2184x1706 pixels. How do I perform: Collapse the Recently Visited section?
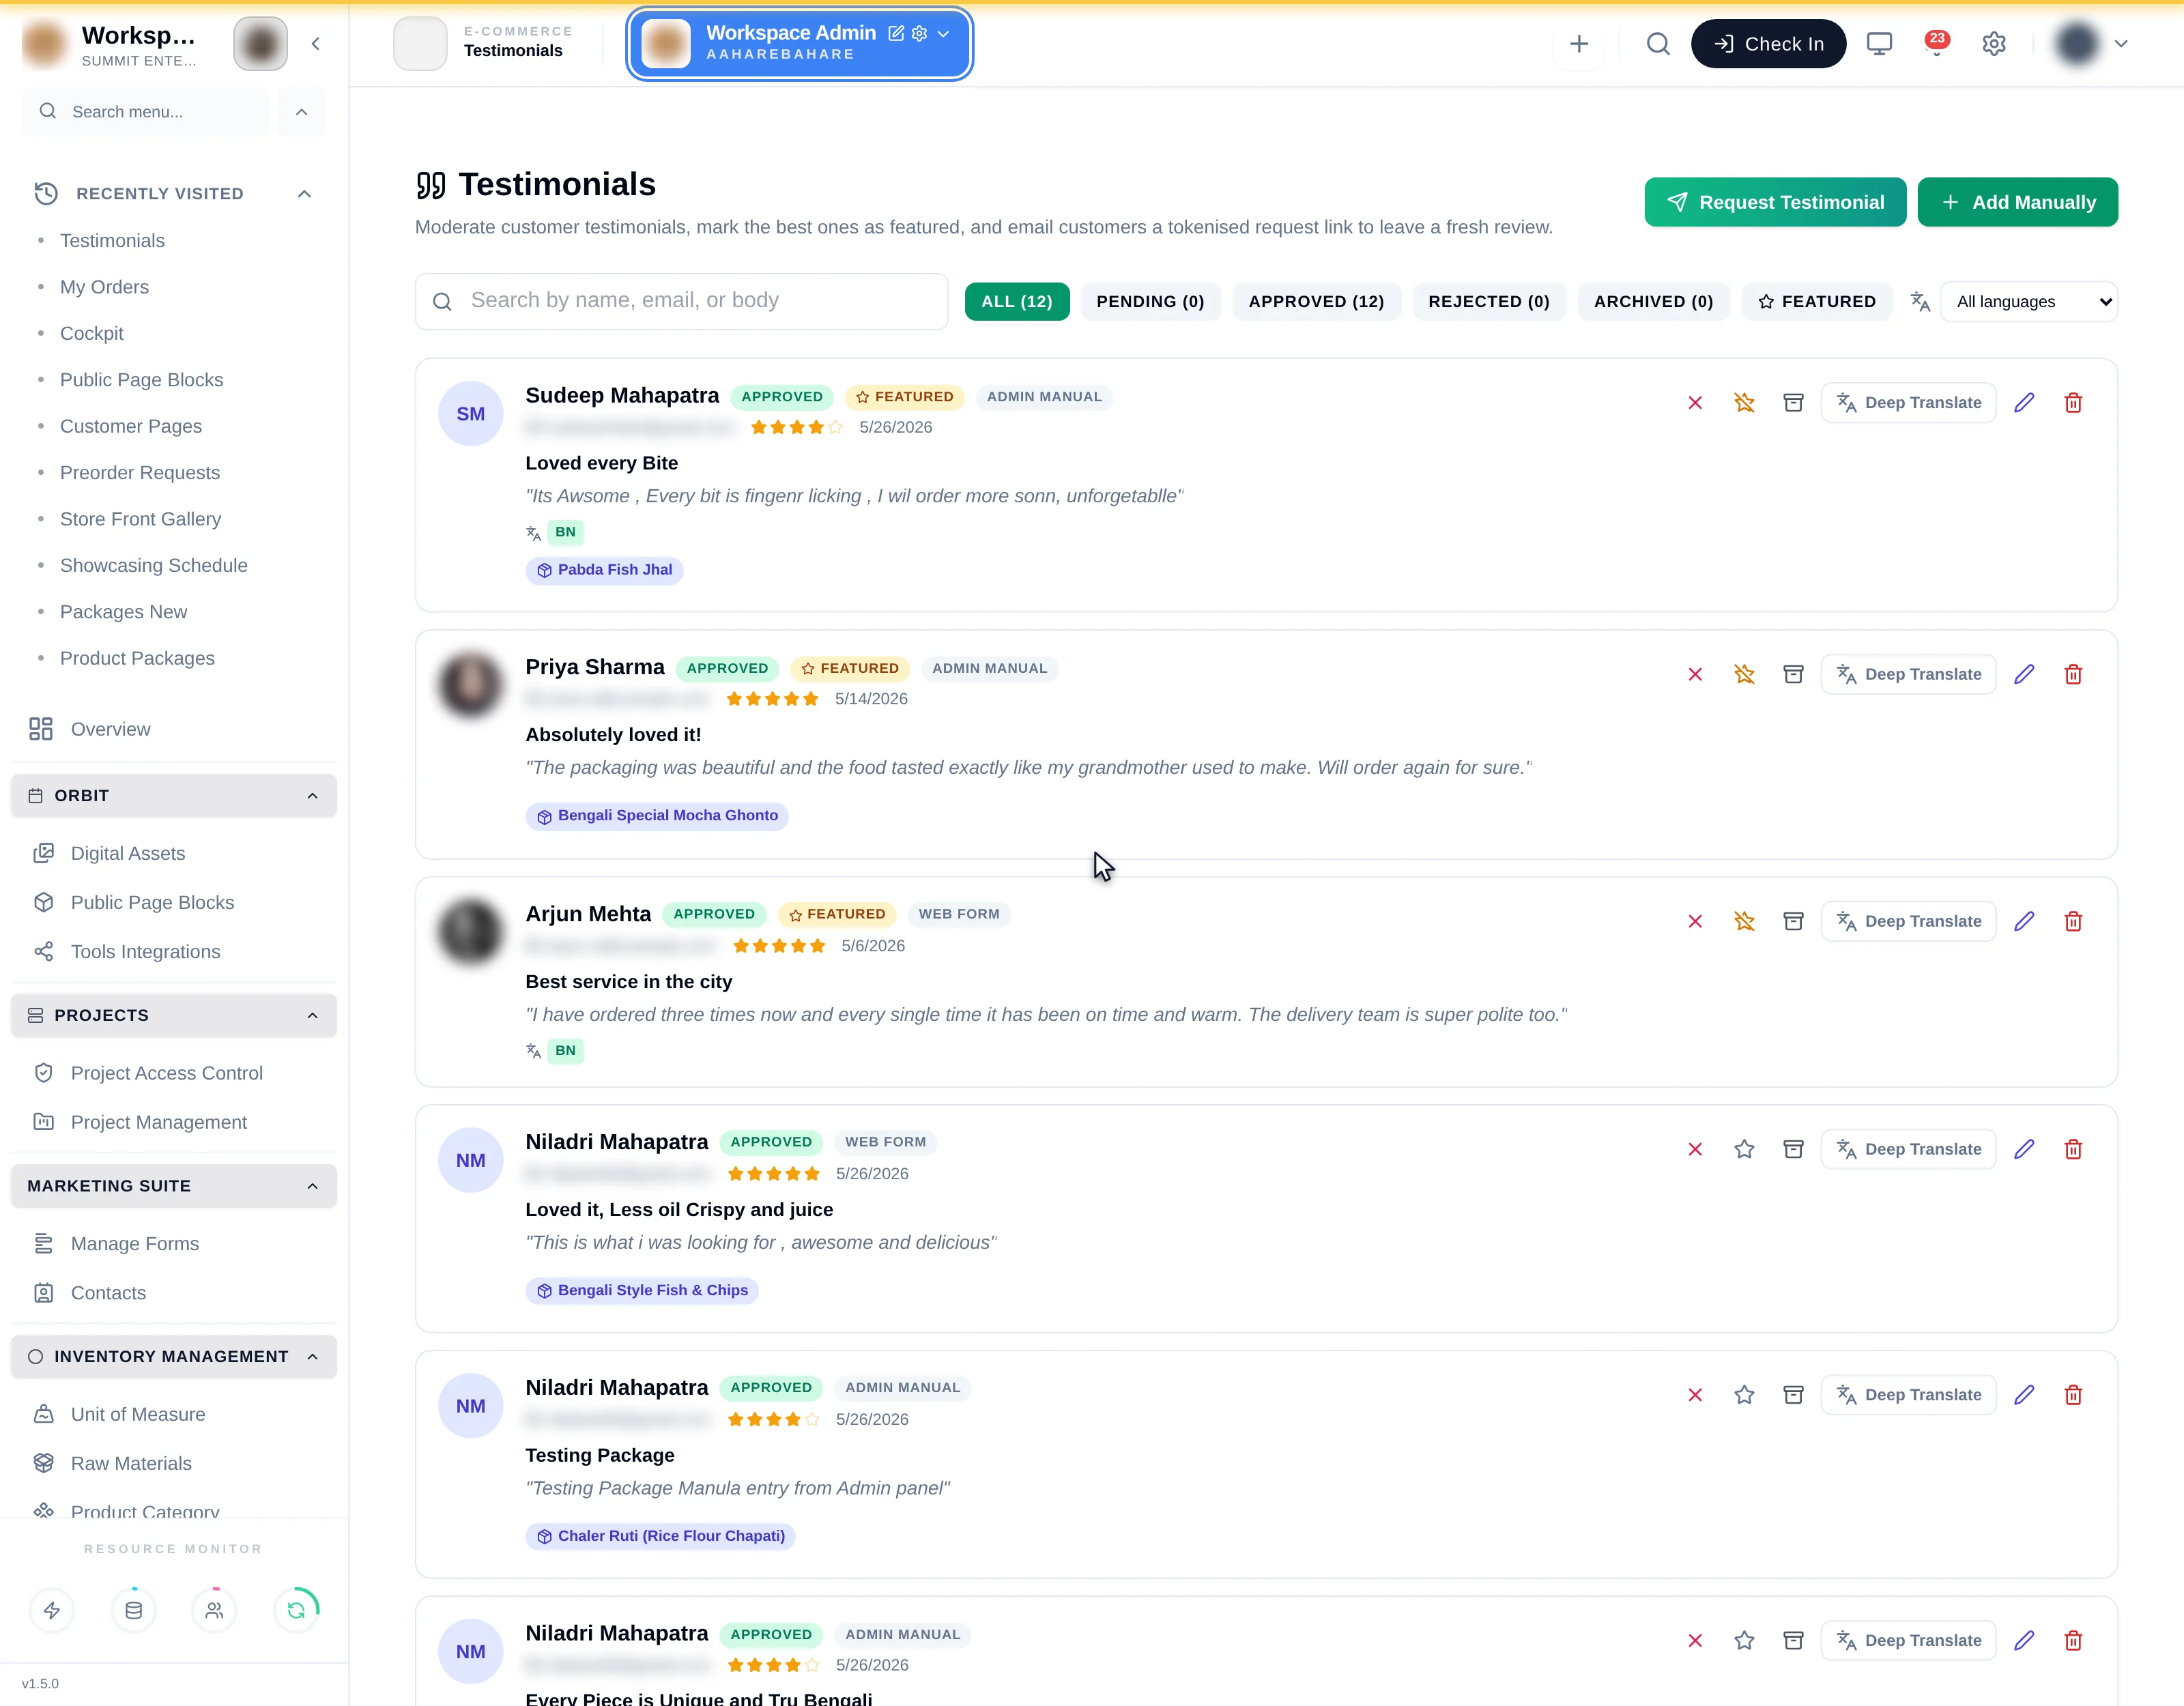(x=304, y=193)
